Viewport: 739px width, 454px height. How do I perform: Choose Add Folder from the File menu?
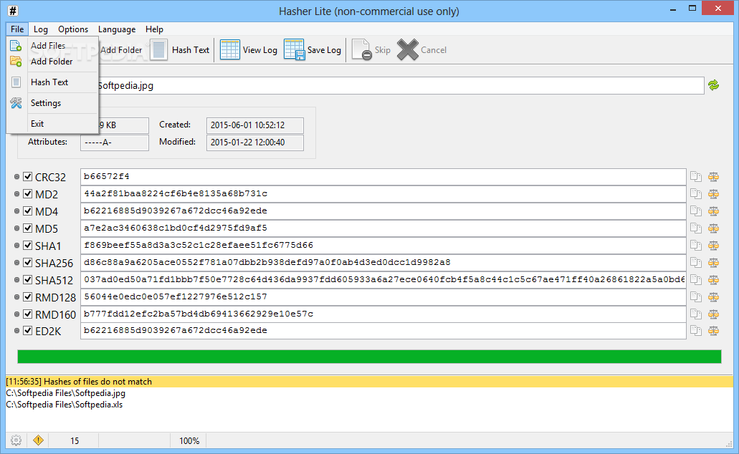tap(52, 61)
